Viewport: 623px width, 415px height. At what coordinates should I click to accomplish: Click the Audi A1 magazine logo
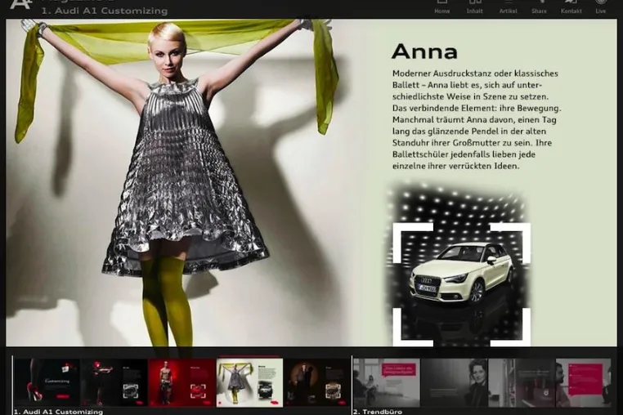[21, 4]
